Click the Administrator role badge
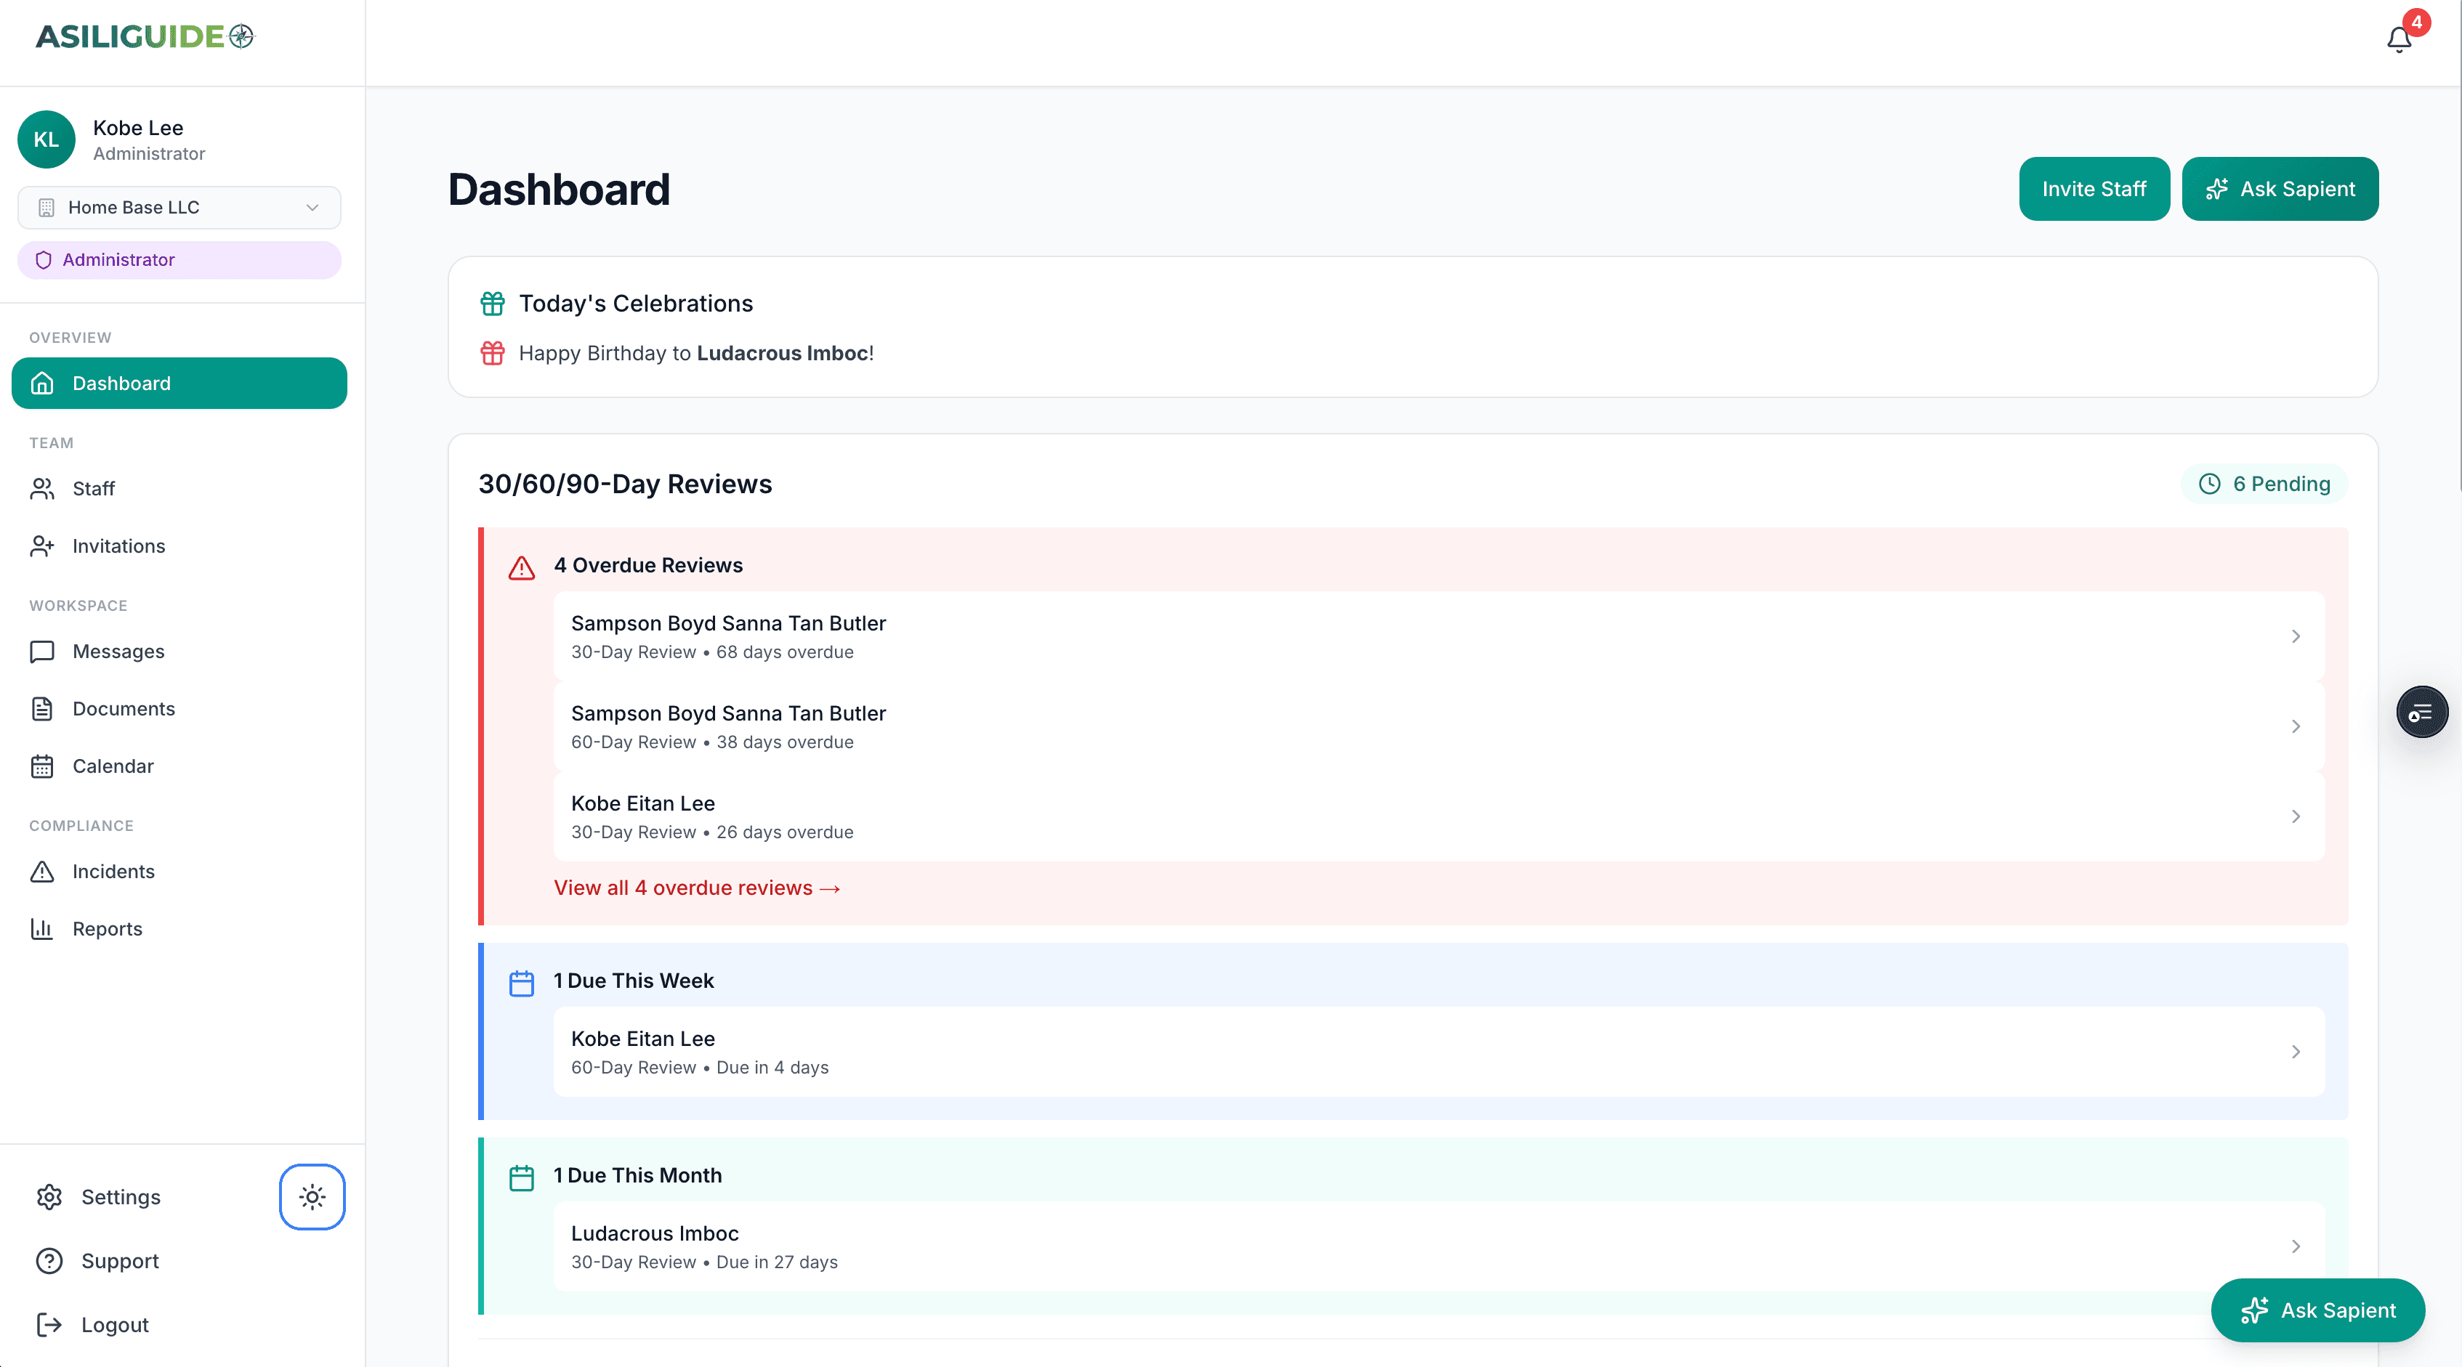 coord(179,259)
